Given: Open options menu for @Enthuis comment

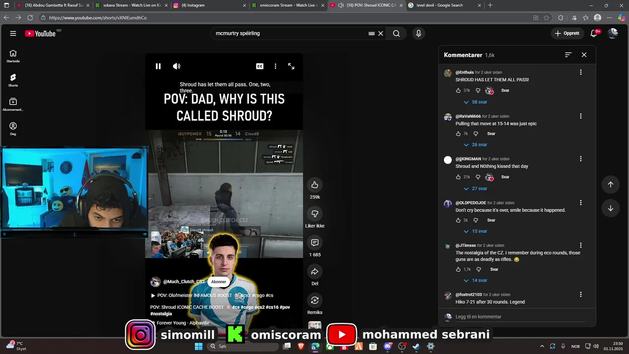Looking at the screenshot, I should (580, 72).
